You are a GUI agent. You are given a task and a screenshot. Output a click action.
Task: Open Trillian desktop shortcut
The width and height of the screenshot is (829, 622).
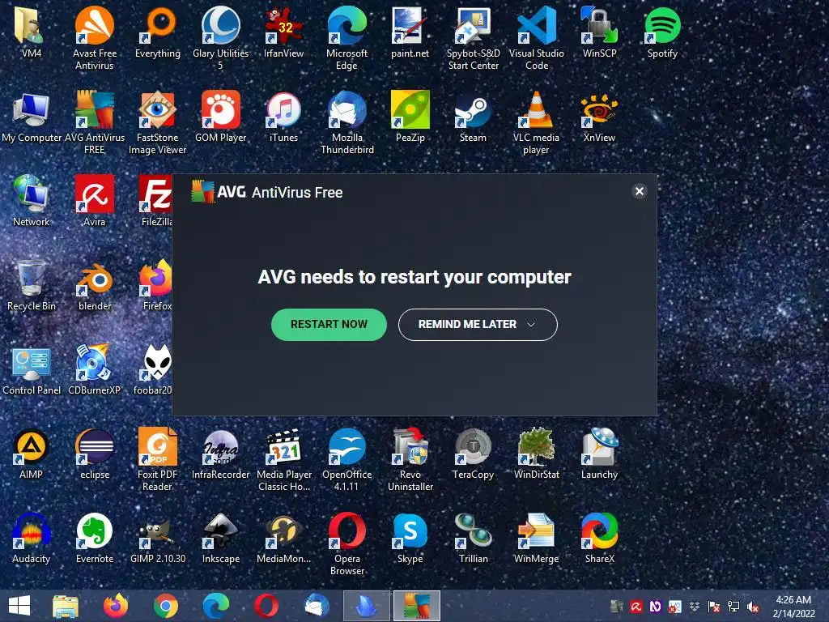473,538
